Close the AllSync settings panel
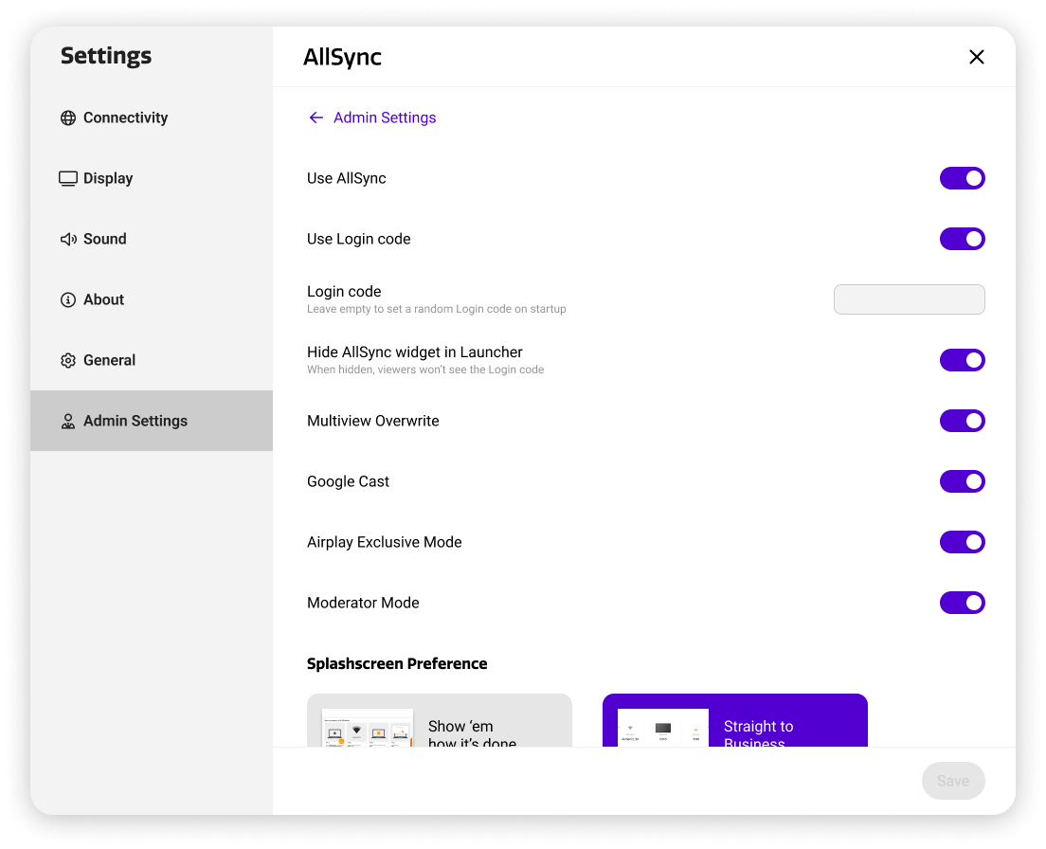Viewport: 1046px width, 849px height. coord(977,57)
